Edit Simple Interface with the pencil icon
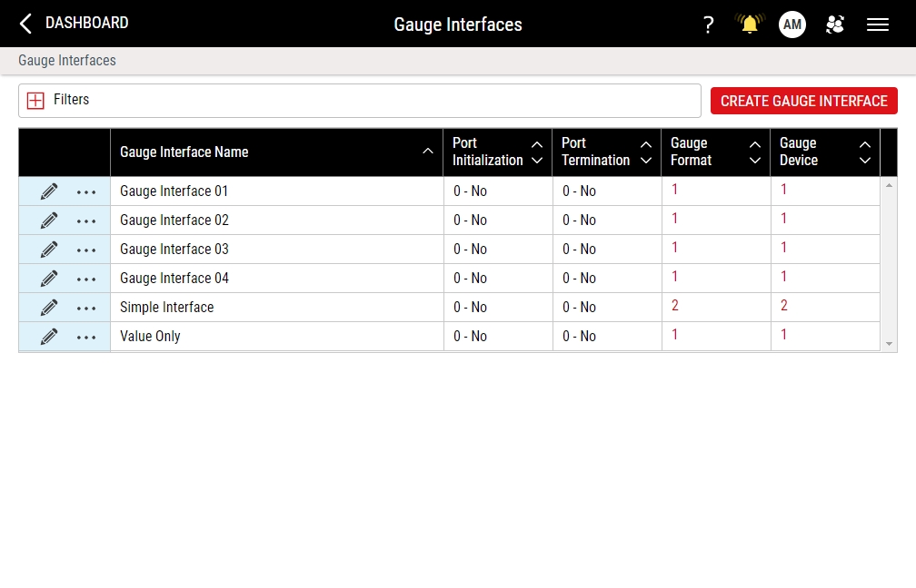Viewport: 916px width, 588px height. click(48, 307)
